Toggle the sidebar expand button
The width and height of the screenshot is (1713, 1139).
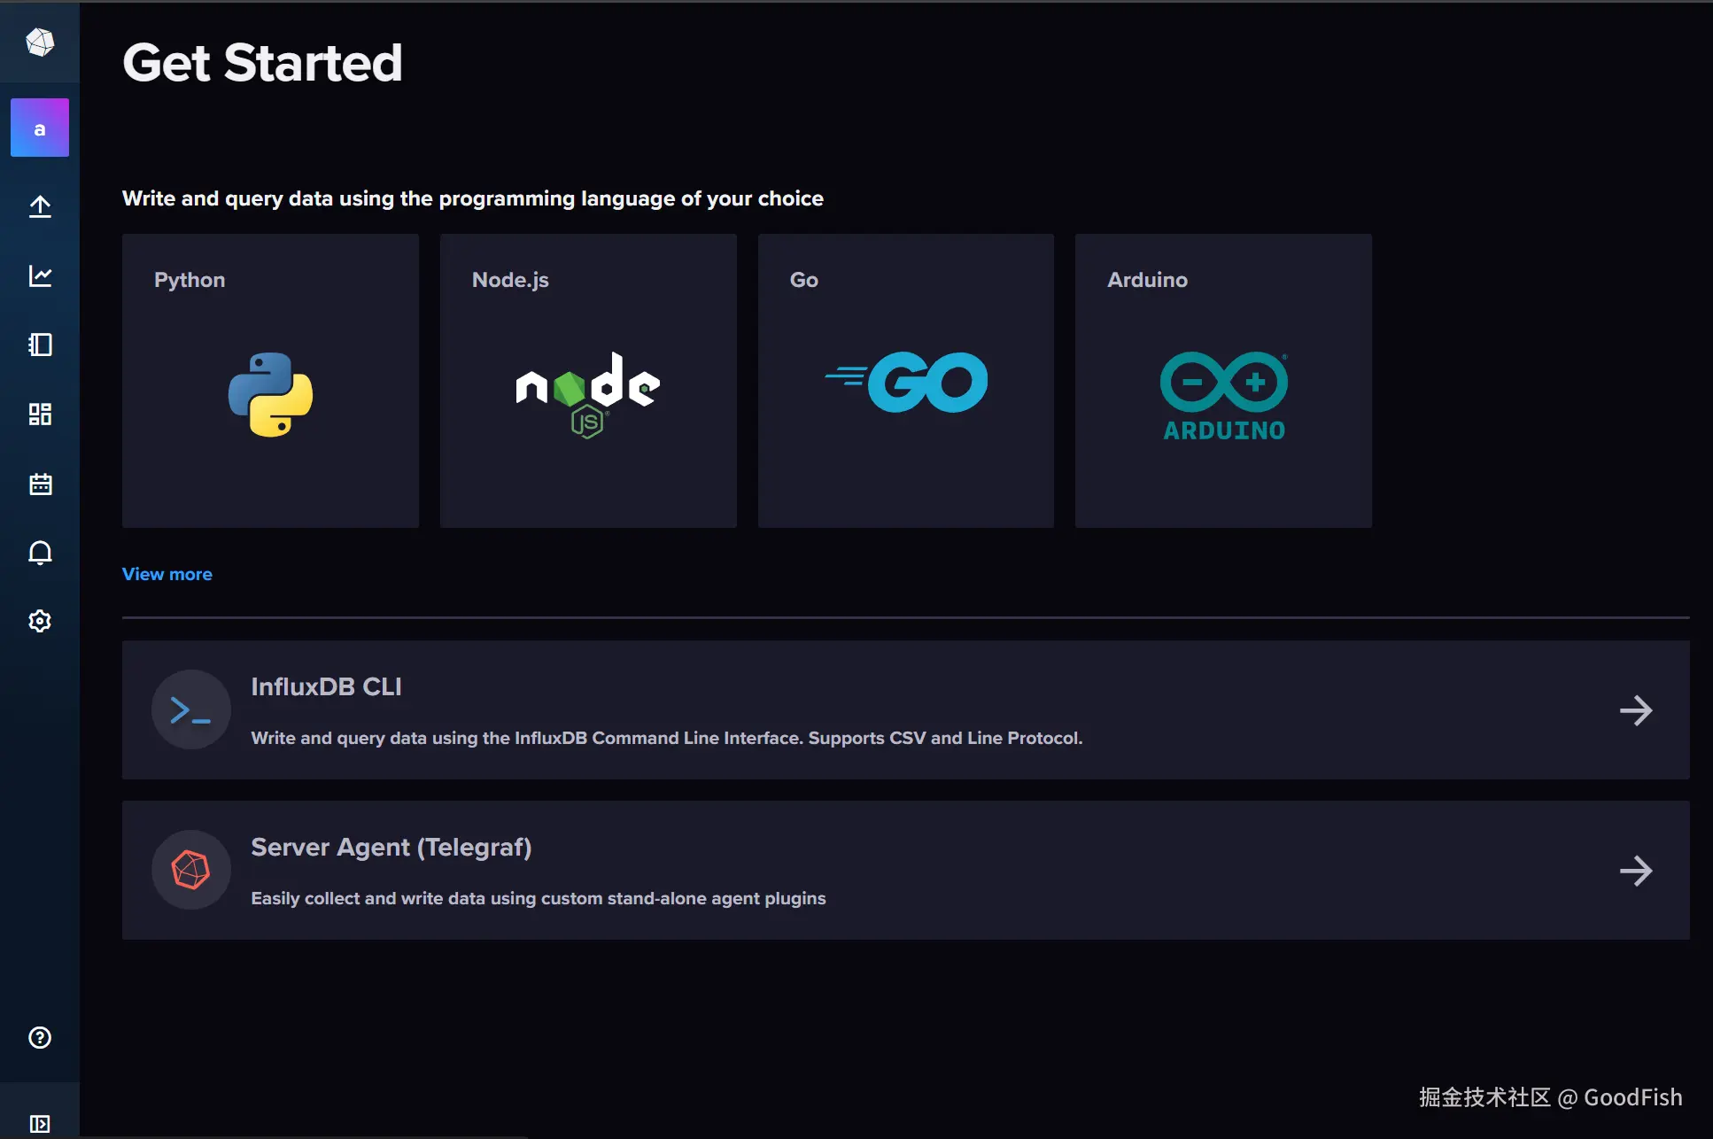[x=40, y=1123]
